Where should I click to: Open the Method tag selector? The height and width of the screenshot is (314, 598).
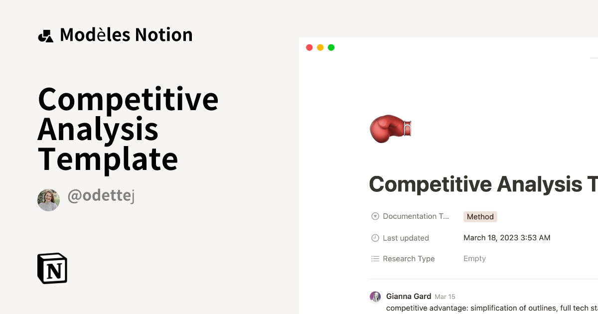(480, 216)
